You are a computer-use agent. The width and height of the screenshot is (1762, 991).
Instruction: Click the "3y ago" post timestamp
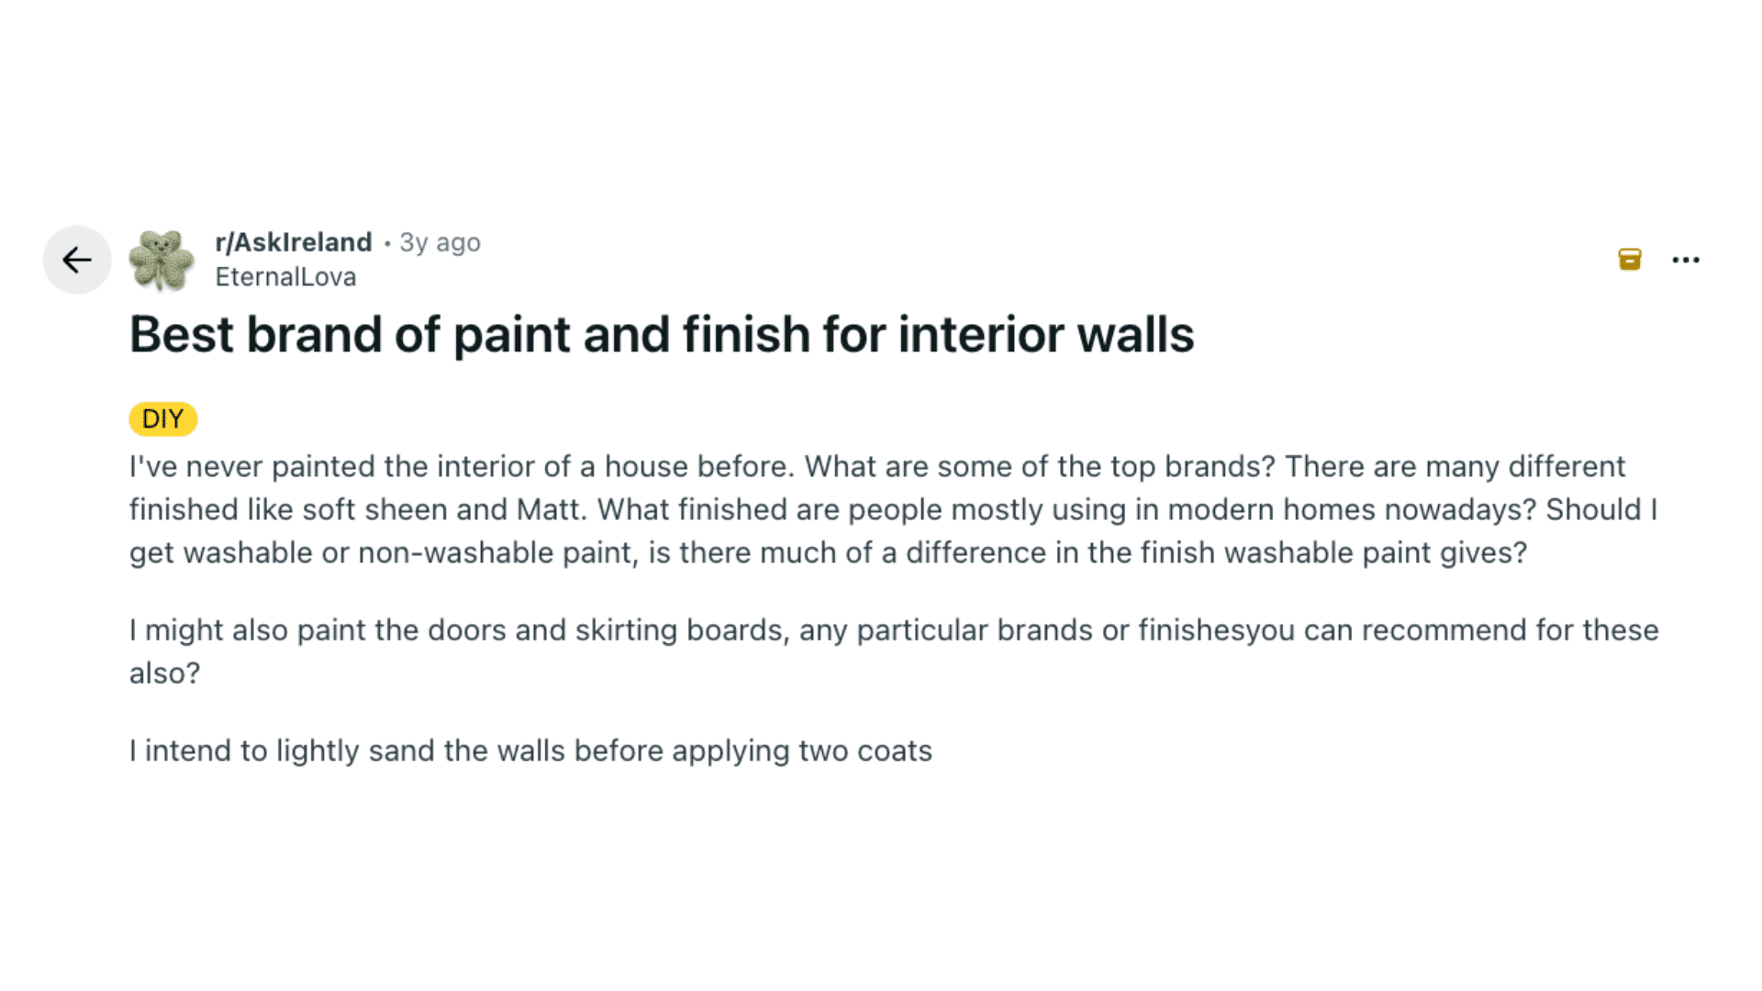coord(440,242)
